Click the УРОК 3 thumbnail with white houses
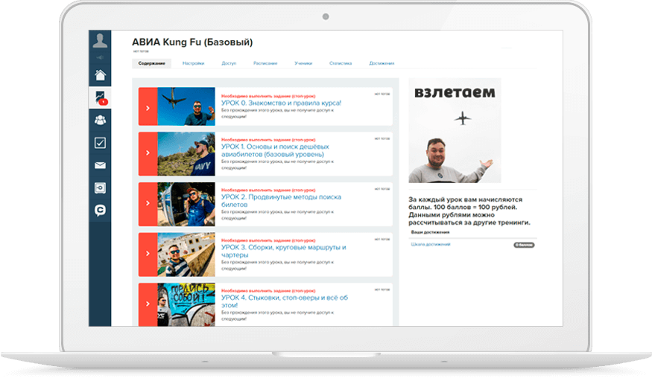Screen dimensions: 652x378 (x=186, y=254)
